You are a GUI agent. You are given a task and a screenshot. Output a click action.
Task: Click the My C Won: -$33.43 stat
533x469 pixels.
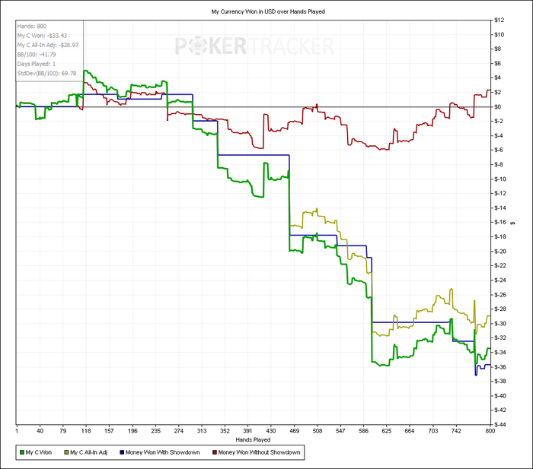[x=42, y=36]
